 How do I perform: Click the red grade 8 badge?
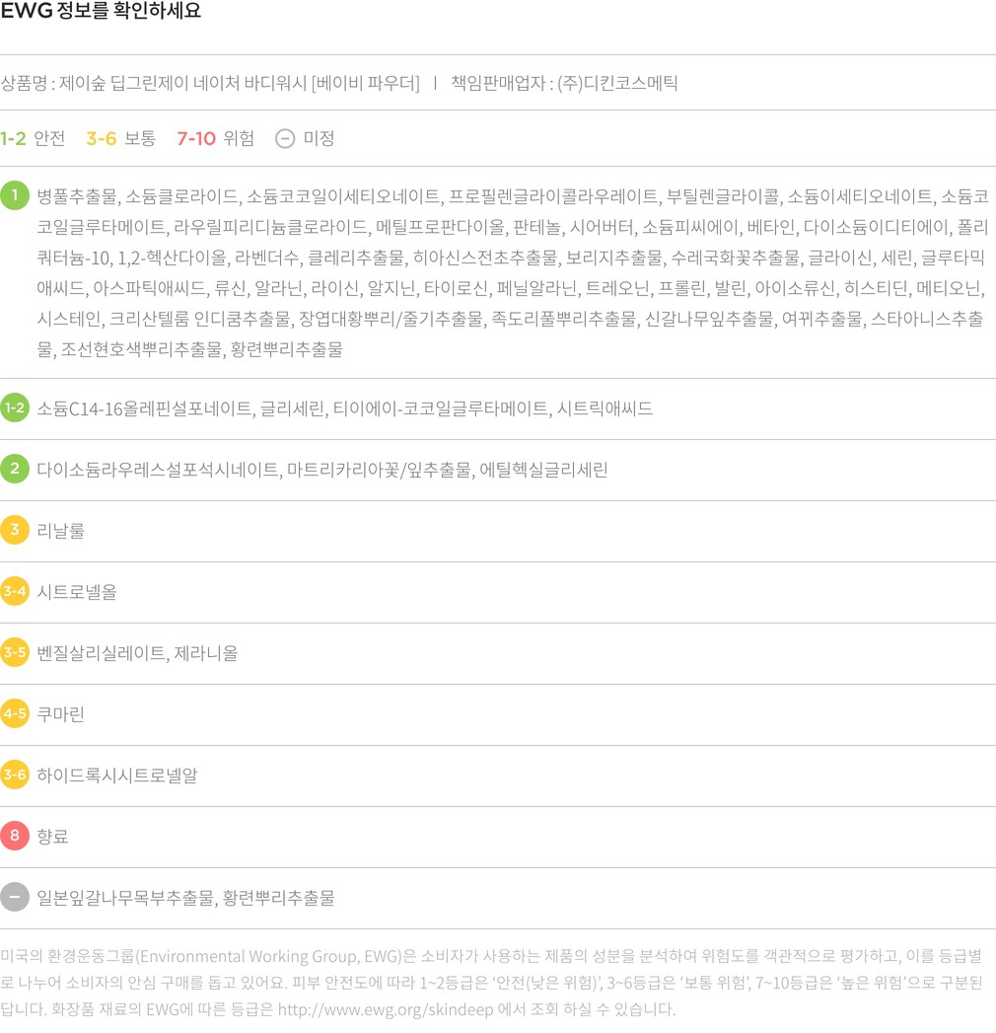click(x=15, y=836)
